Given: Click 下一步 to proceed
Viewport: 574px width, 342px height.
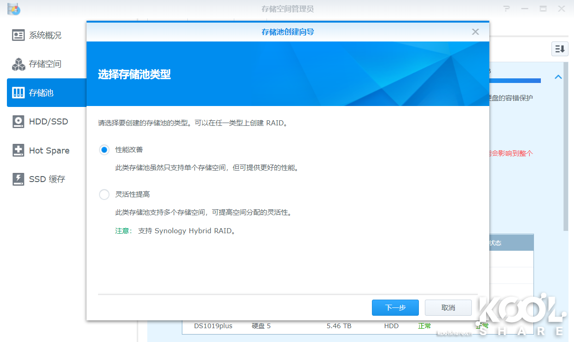Looking at the screenshot, I should 395,307.
